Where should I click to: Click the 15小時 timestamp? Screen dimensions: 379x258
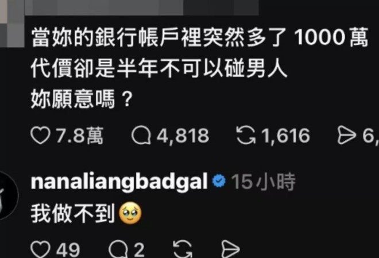coord(263,182)
